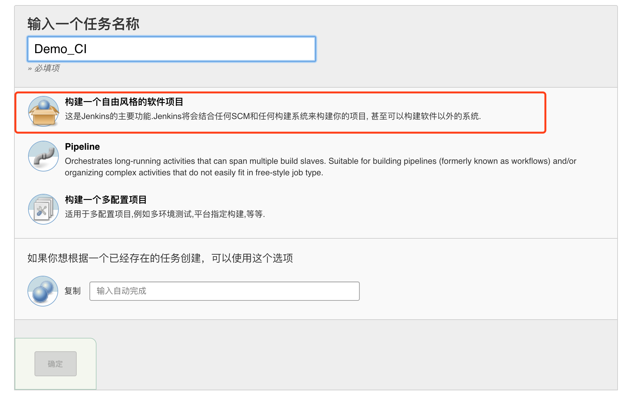Select 构建一个多配置项目 title
Image resolution: width=623 pixels, height=398 pixels.
click(x=106, y=200)
